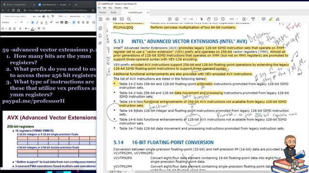This screenshot has height=173, width=309.
Task: Switch to Acrobat Home tab
Action: click(x=102, y=12)
